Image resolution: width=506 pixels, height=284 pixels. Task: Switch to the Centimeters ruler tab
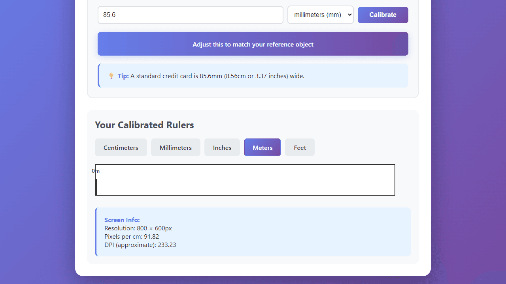pos(121,148)
